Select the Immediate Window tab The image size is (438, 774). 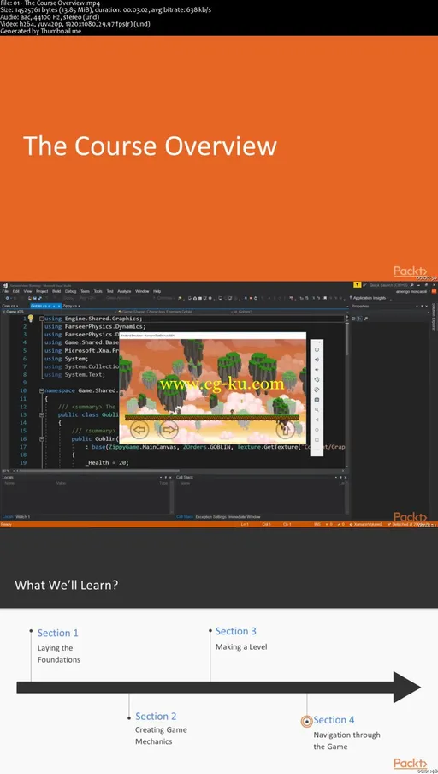[244, 517]
